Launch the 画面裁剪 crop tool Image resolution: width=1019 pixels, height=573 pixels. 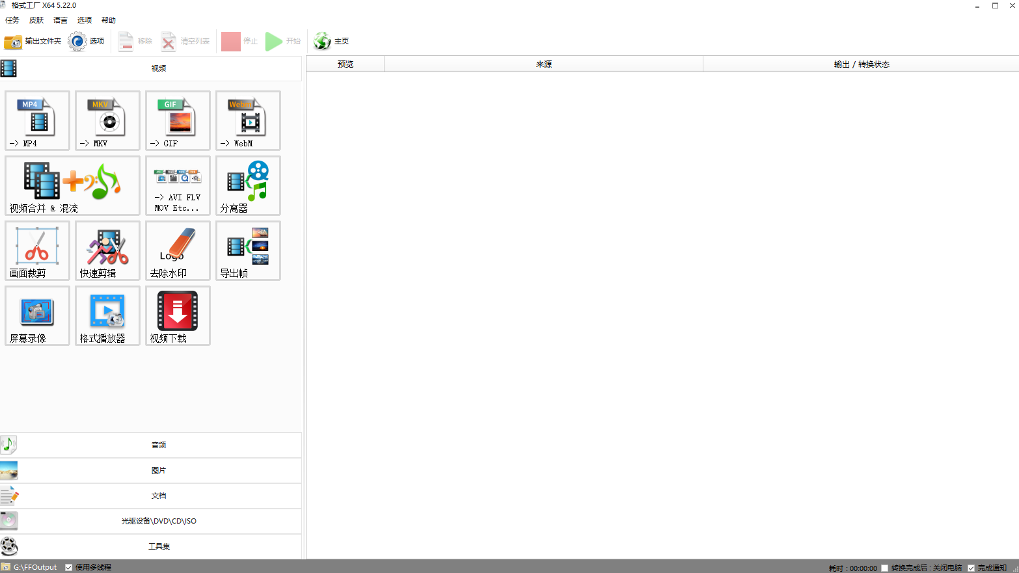tap(37, 251)
